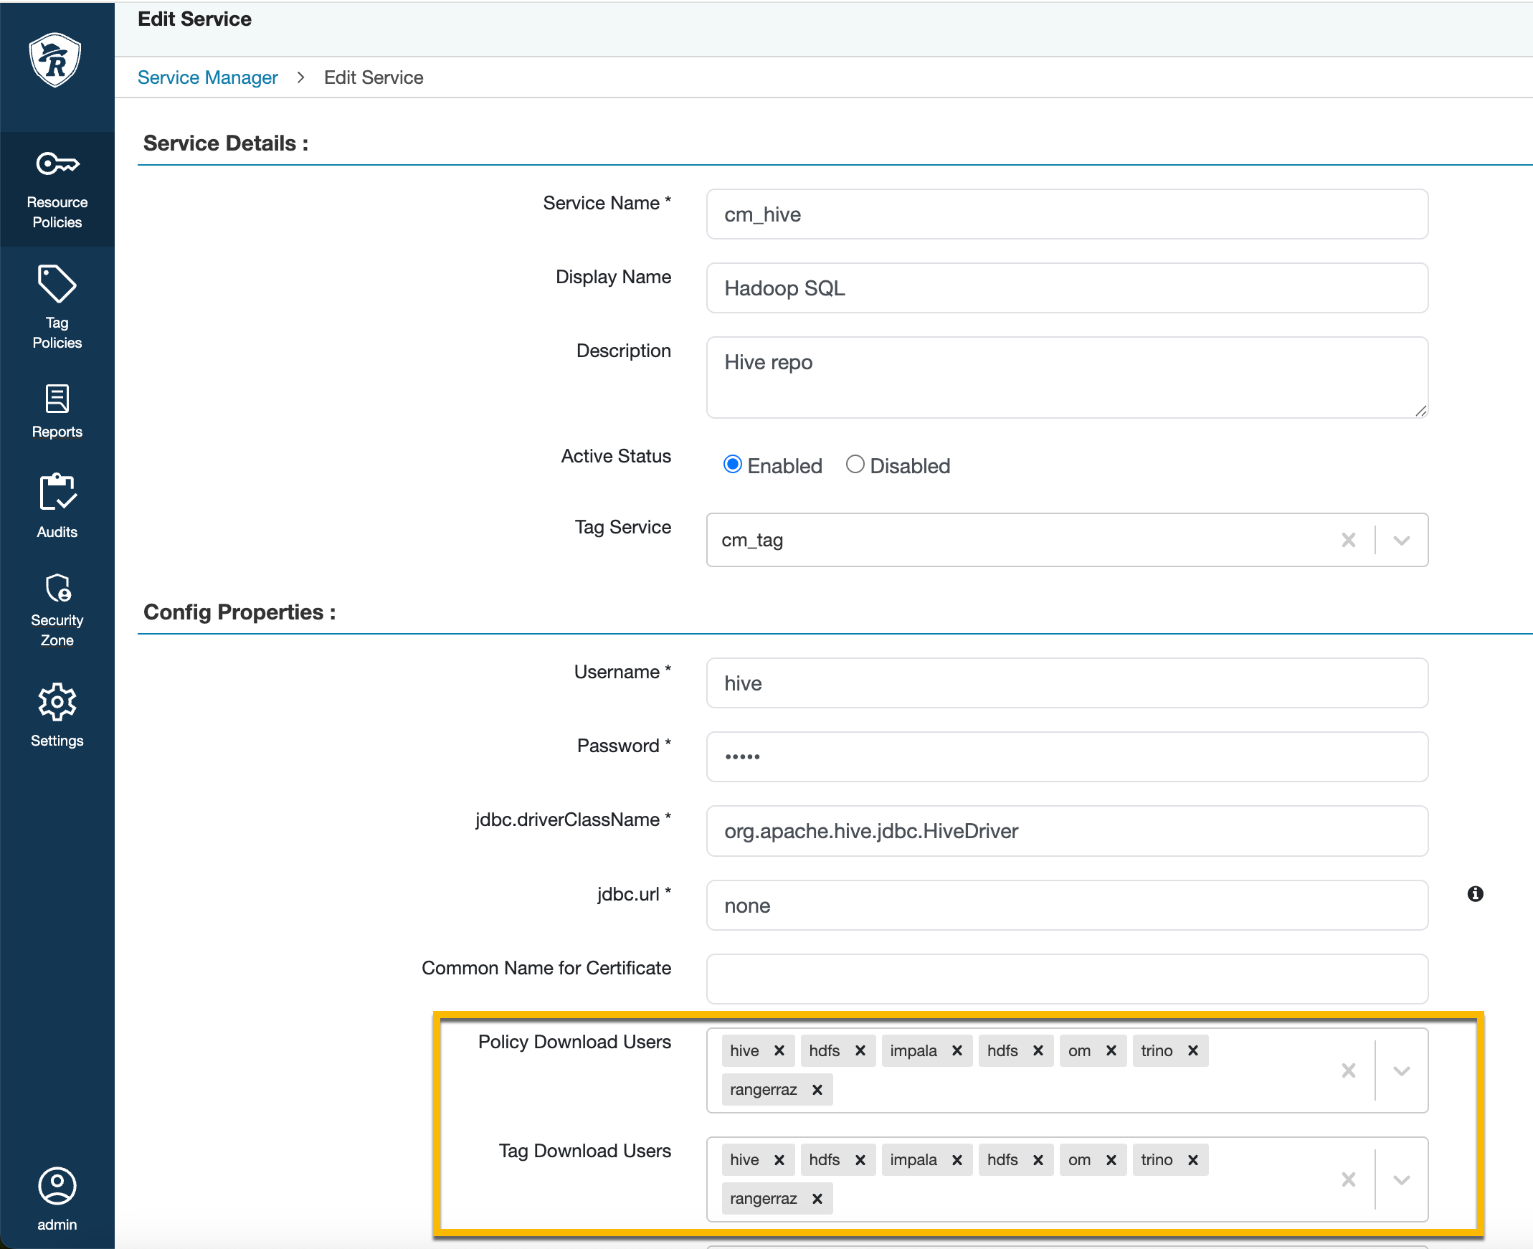Remove trino from Tag Download Users

point(1192,1160)
